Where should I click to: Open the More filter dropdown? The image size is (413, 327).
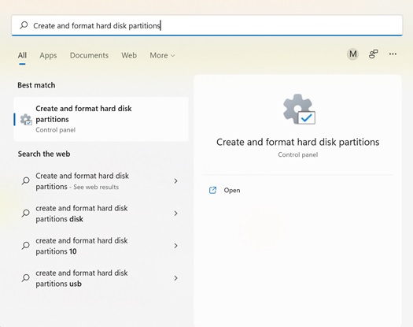[162, 55]
